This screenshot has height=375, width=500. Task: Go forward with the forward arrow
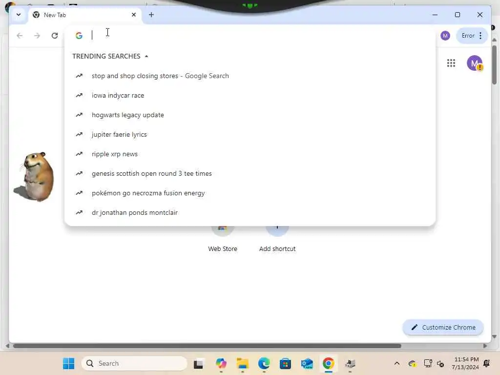tap(37, 35)
